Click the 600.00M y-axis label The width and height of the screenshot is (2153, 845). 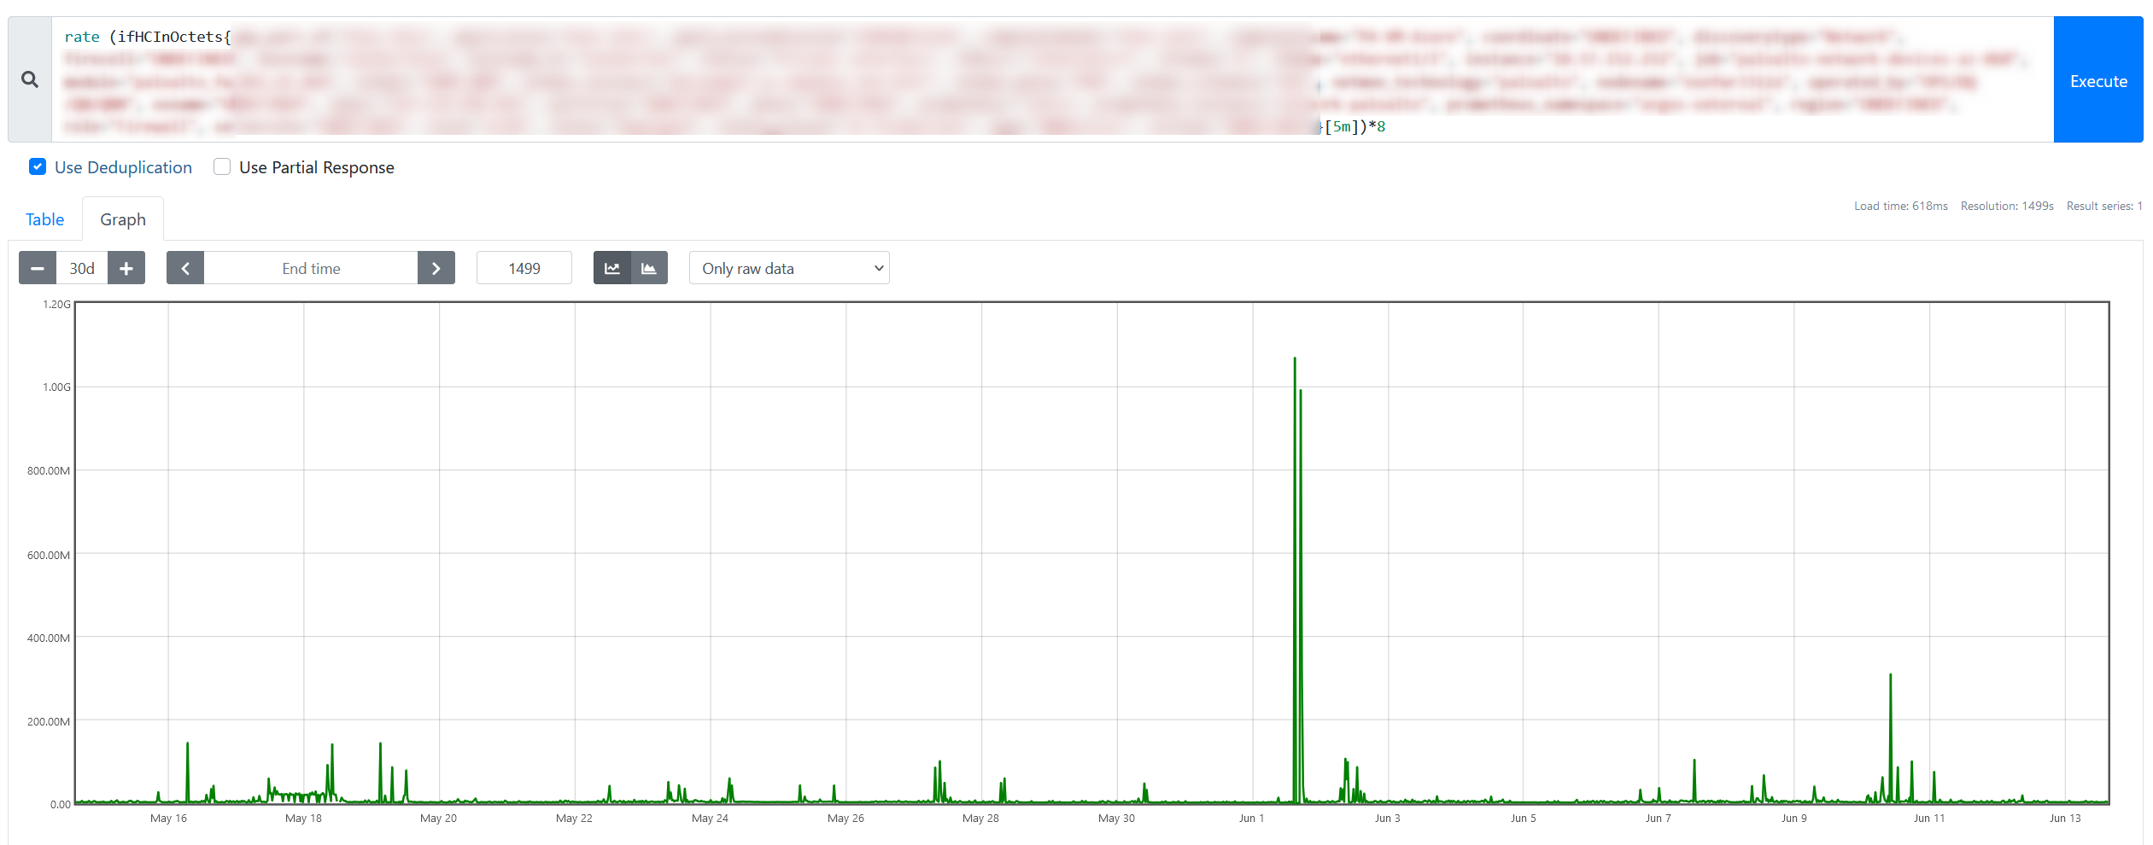pos(49,555)
